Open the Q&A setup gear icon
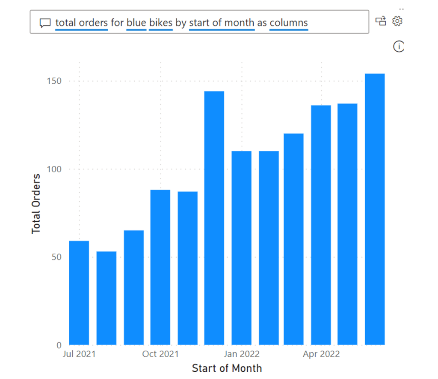Viewport: 438px width, 379px height. click(397, 21)
